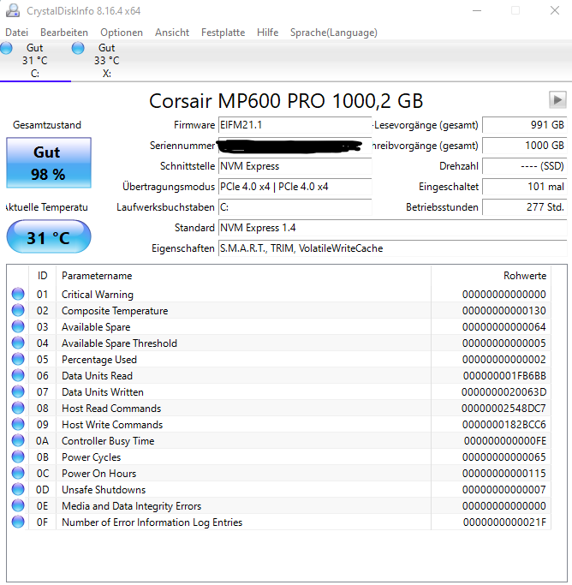Image resolution: width=572 pixels, height=585 pixels.
Task: Click the status orb for Critical Warning
Action: [18, 294]
